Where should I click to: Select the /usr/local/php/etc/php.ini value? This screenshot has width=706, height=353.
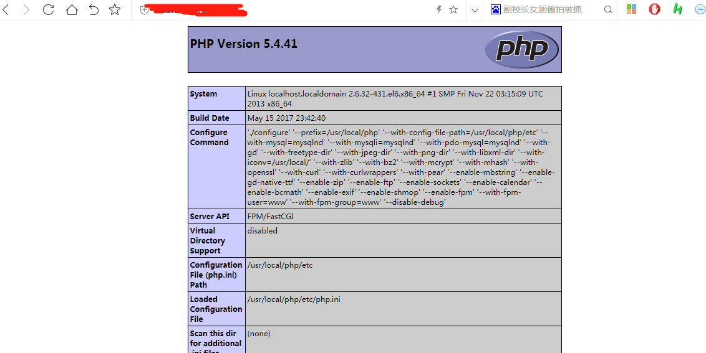[294, 299]
